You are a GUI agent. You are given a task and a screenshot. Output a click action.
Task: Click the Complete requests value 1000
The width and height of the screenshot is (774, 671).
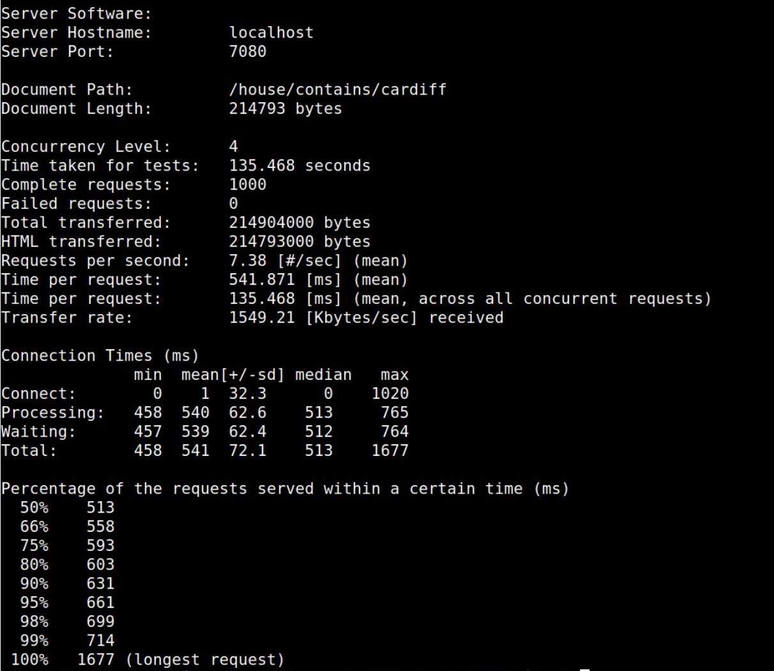[x=248, y=185]
